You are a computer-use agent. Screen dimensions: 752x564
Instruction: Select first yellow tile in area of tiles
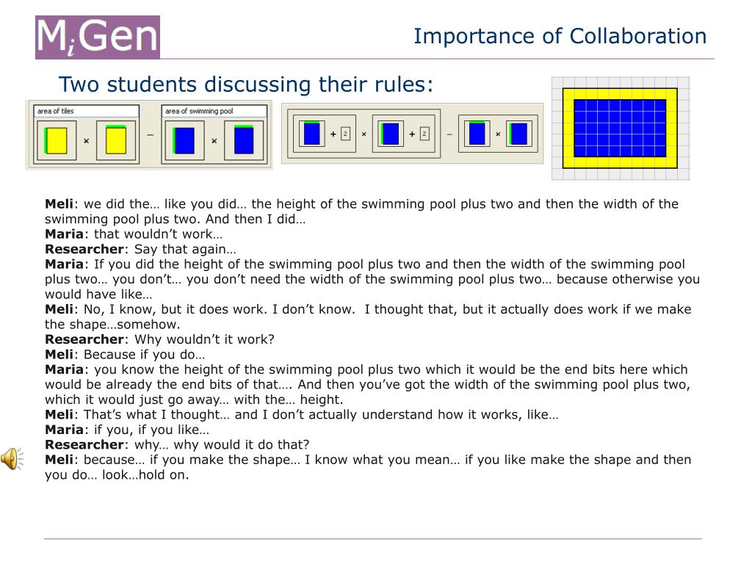click(x=56, y=140)
